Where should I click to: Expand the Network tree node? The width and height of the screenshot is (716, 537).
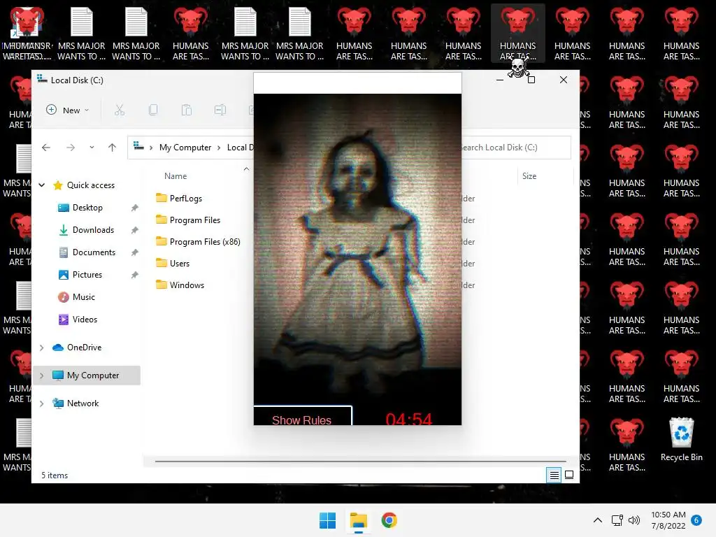[41, 403]
